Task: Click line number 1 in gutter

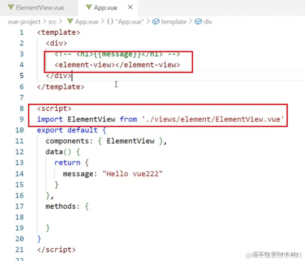Action: [x=22, y=32]
